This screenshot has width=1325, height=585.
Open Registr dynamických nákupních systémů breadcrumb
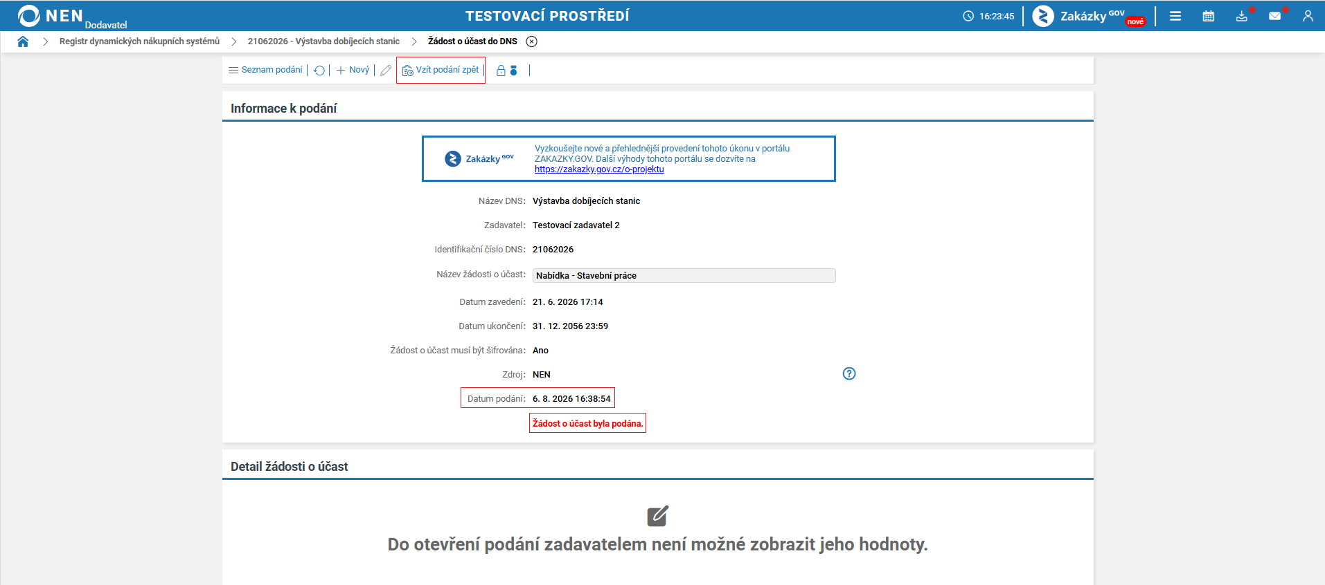(139, 41)
